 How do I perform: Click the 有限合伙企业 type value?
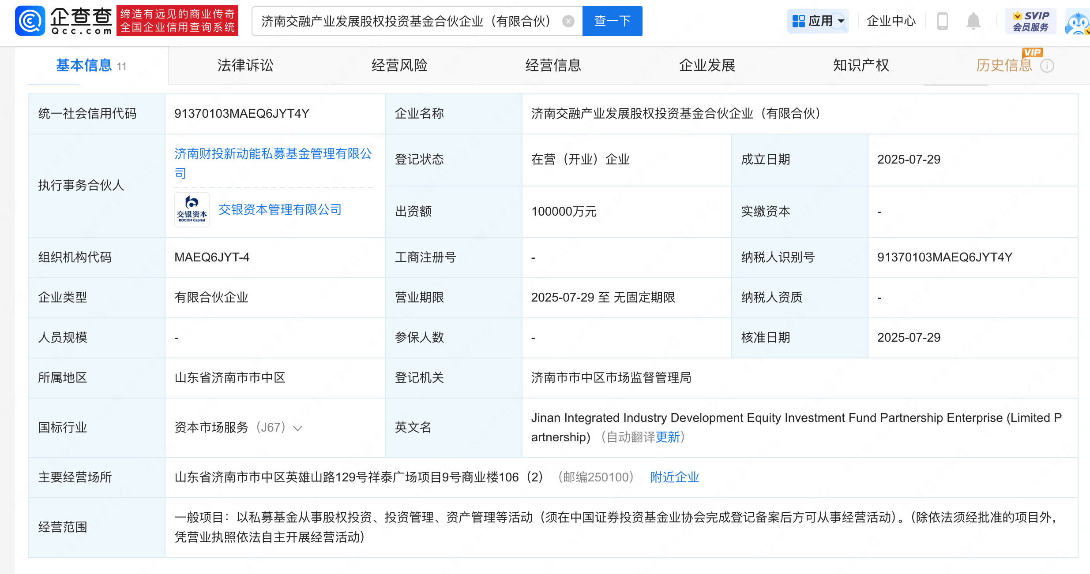211,298
